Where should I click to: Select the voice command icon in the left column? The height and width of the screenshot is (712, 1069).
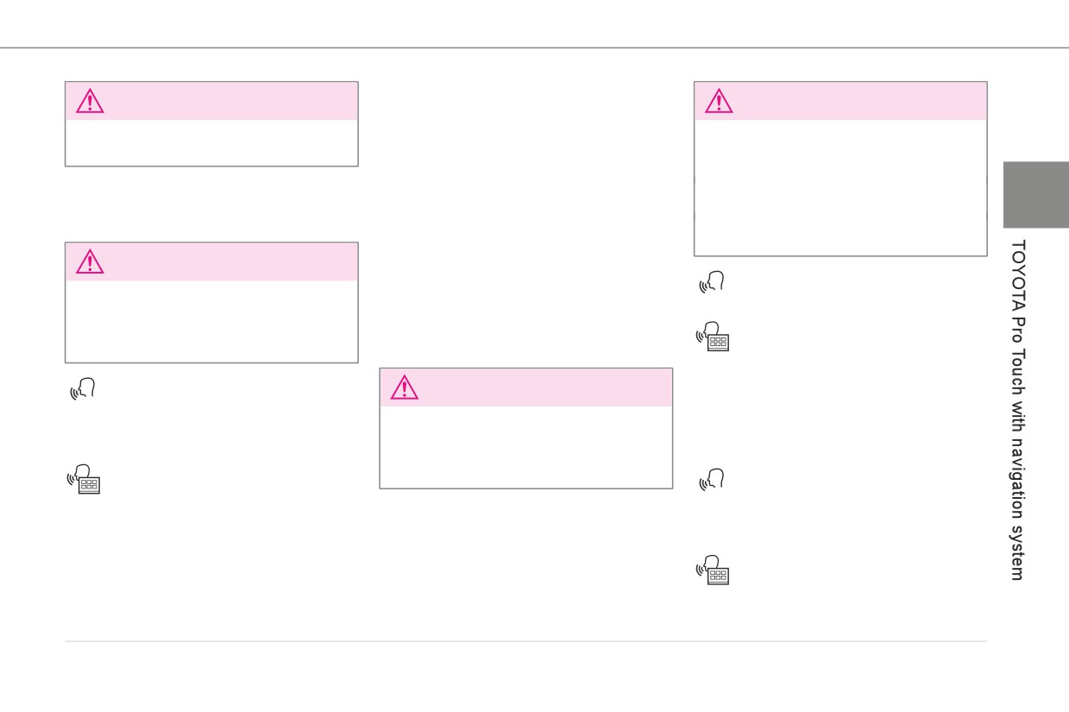pyautogui.click(x=84, y=391)
